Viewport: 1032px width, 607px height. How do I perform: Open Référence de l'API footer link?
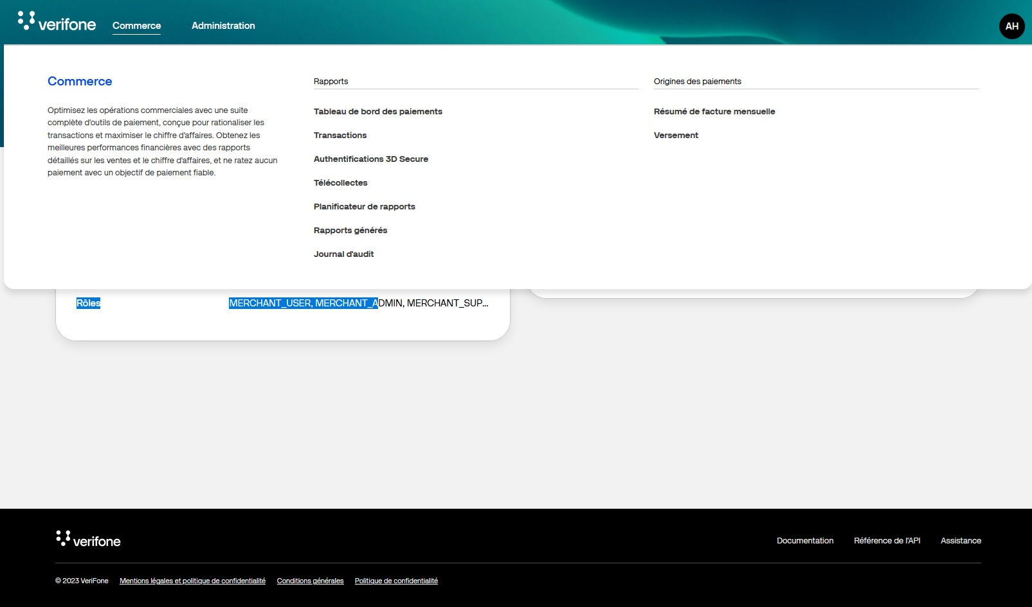(887, 541)
